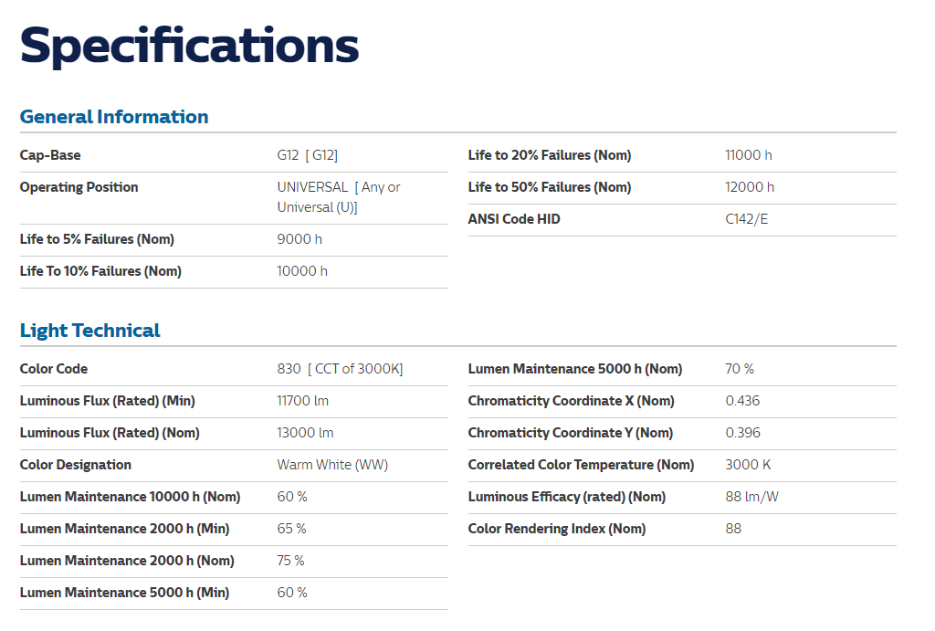Click the Specifications page heading
Image resolution: width=935 pixels, height=631 pixels.
coord(189,47)
